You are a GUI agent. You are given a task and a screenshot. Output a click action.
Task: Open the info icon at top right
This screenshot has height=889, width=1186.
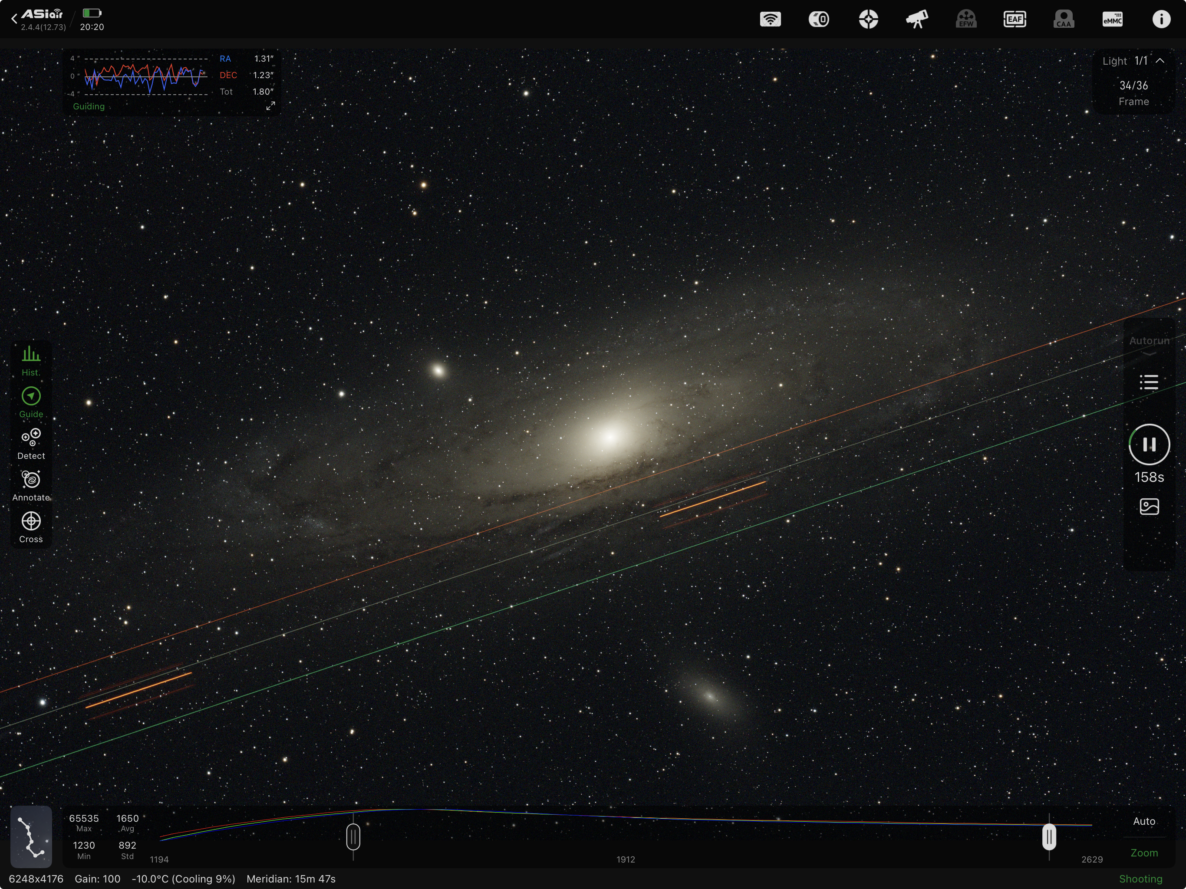click(x=1161, y=20)
